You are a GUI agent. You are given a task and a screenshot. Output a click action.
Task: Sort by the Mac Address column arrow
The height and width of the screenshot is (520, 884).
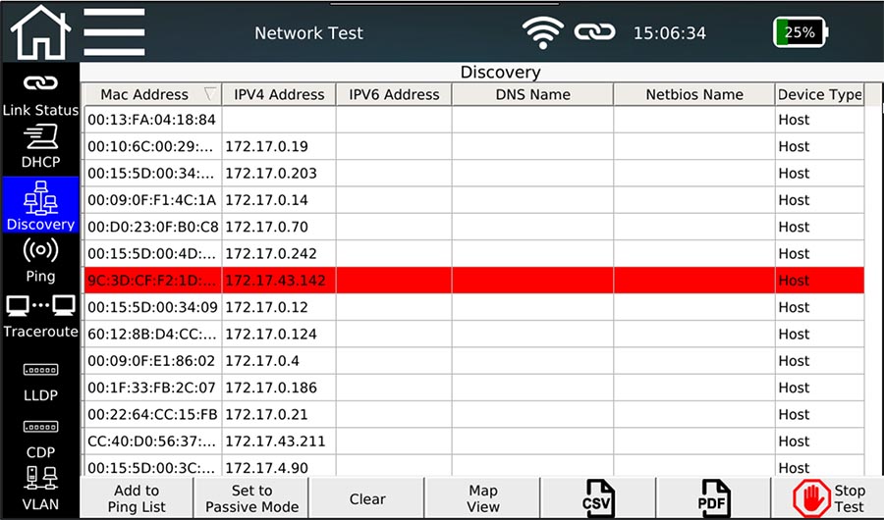click(210, 94)
